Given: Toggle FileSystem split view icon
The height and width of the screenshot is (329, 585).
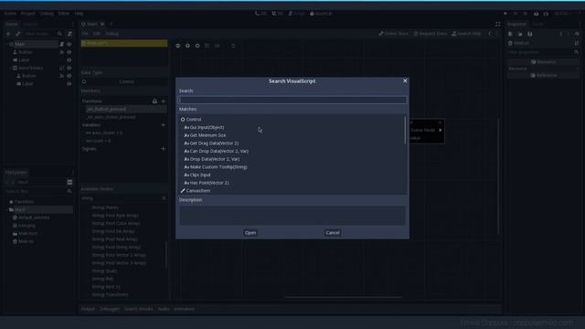Looking at the screenshot, I should pos(69,182).
